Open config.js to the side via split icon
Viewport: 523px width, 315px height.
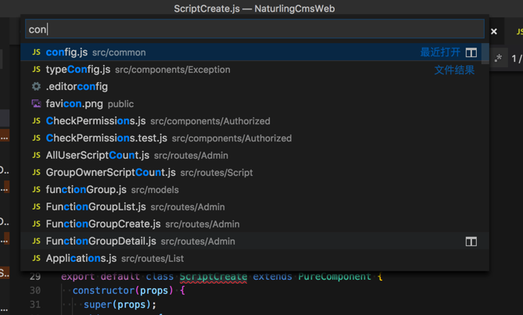click(x=471, y=52)
